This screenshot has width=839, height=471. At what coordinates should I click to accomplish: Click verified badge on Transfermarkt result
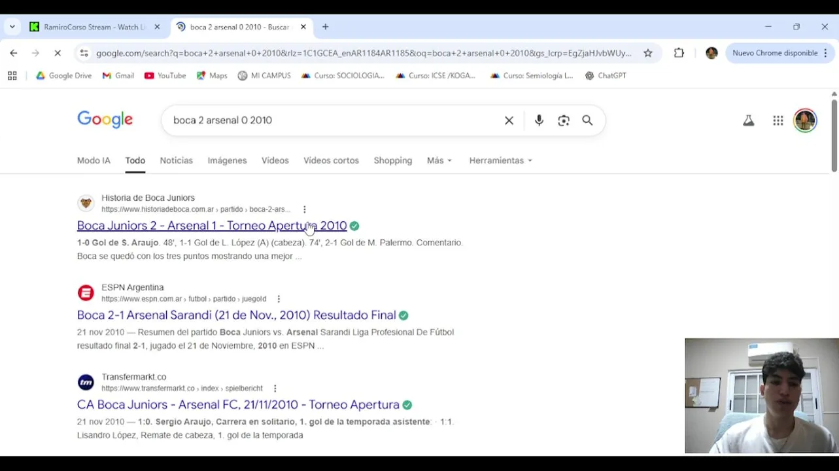pos(407,405)
